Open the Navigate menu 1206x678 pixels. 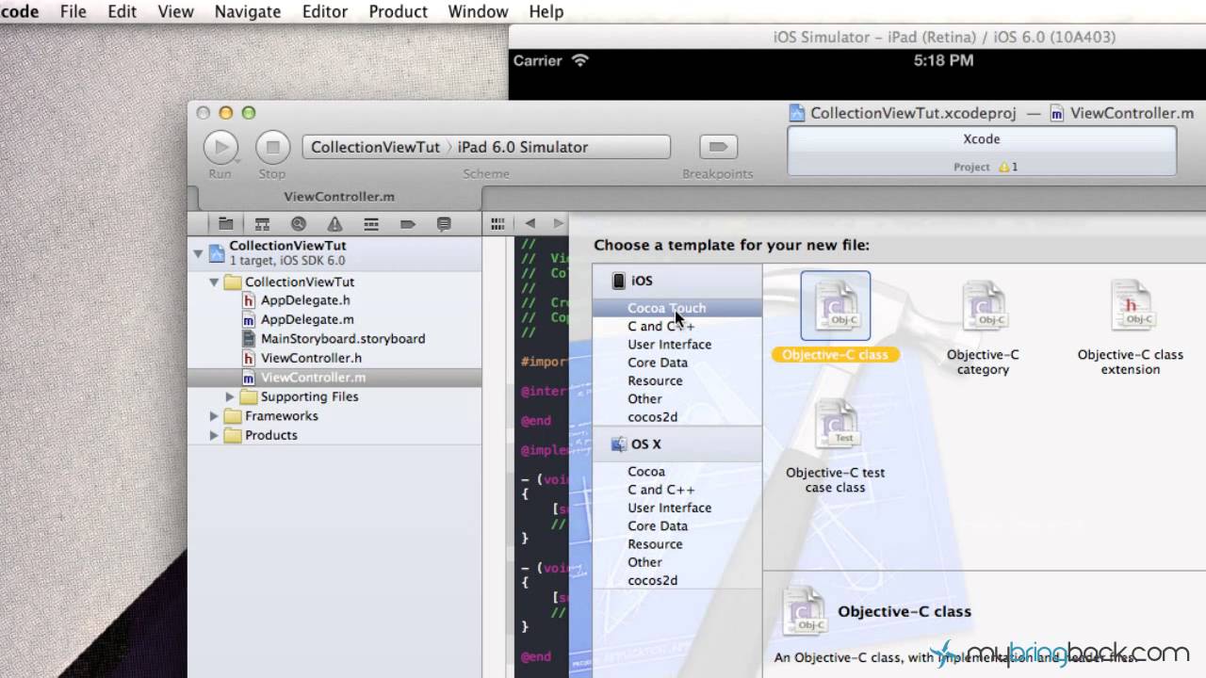[x=248, y=11]
